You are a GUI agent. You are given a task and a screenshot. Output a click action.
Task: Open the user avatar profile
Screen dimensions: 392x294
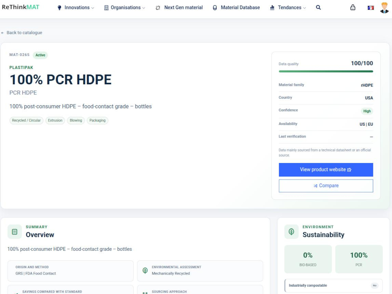384,8
